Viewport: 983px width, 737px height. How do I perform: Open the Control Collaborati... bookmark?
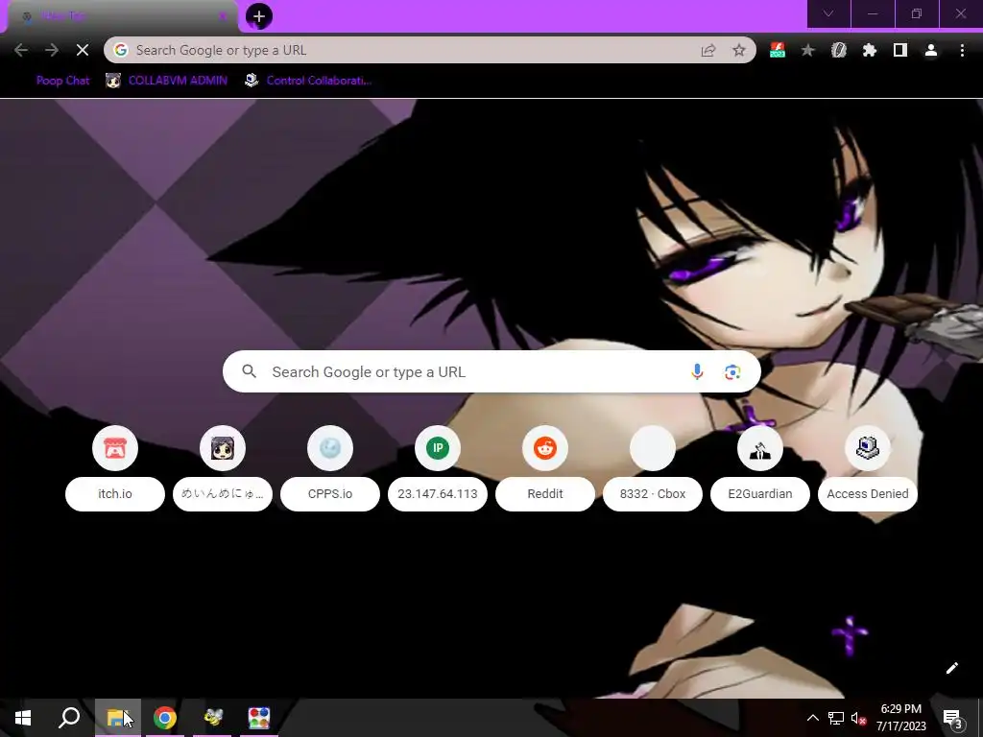[308, 81]
